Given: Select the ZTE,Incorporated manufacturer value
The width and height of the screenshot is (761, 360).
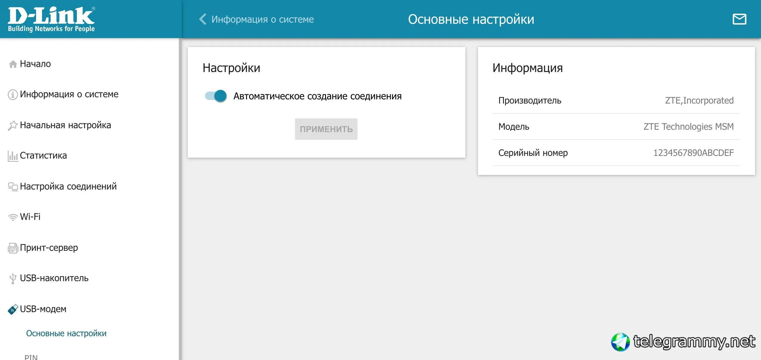Looking at the screenshot, I should point(699,101).
